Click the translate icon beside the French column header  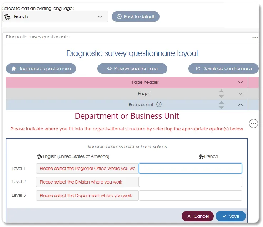click(x=201, y=157)
